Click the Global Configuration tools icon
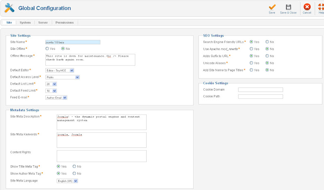This screenshot has height=190, width=324. 9,8
